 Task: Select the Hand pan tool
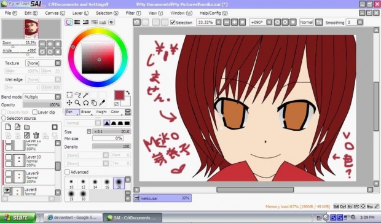click(x=94, y=103)
